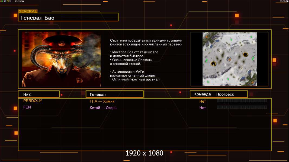Click 'Китай — Огонь' general entry
This screenshot has width=289, height=162.
click(103, 108)
